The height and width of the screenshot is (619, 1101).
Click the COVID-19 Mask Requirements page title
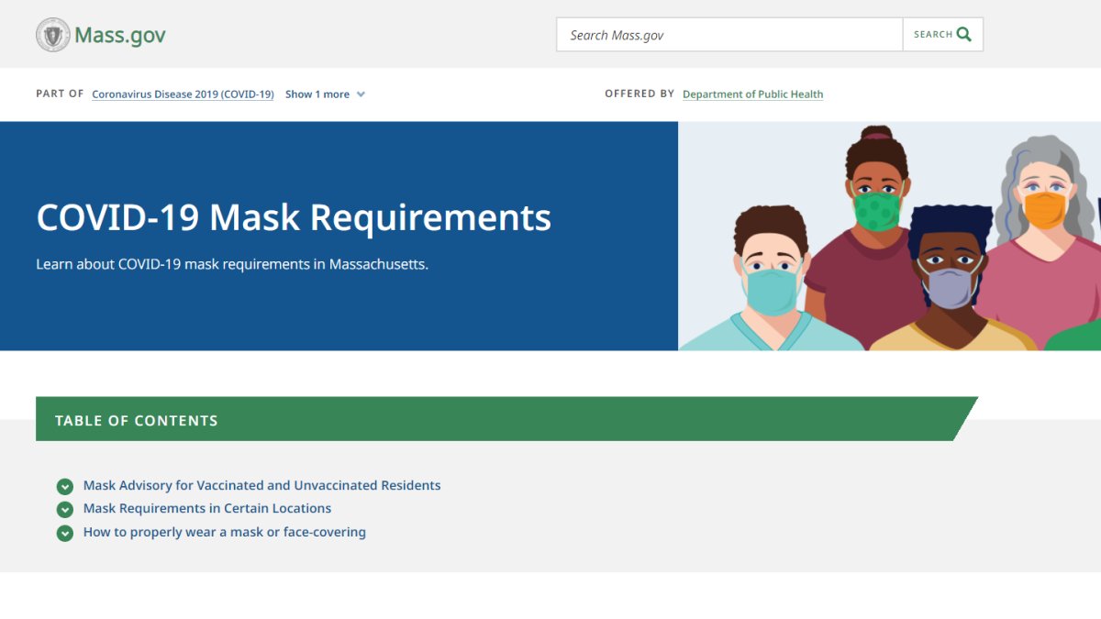[294, 217]
